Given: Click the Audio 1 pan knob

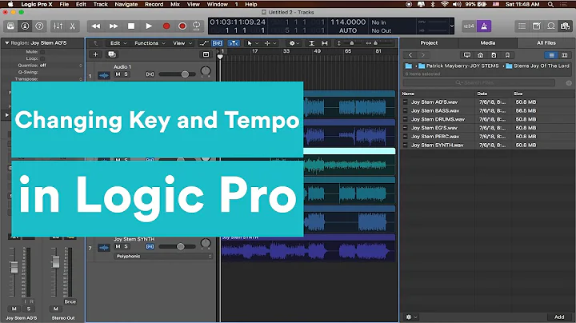Looking at the screenshot, I should click(x=206, y=71).
